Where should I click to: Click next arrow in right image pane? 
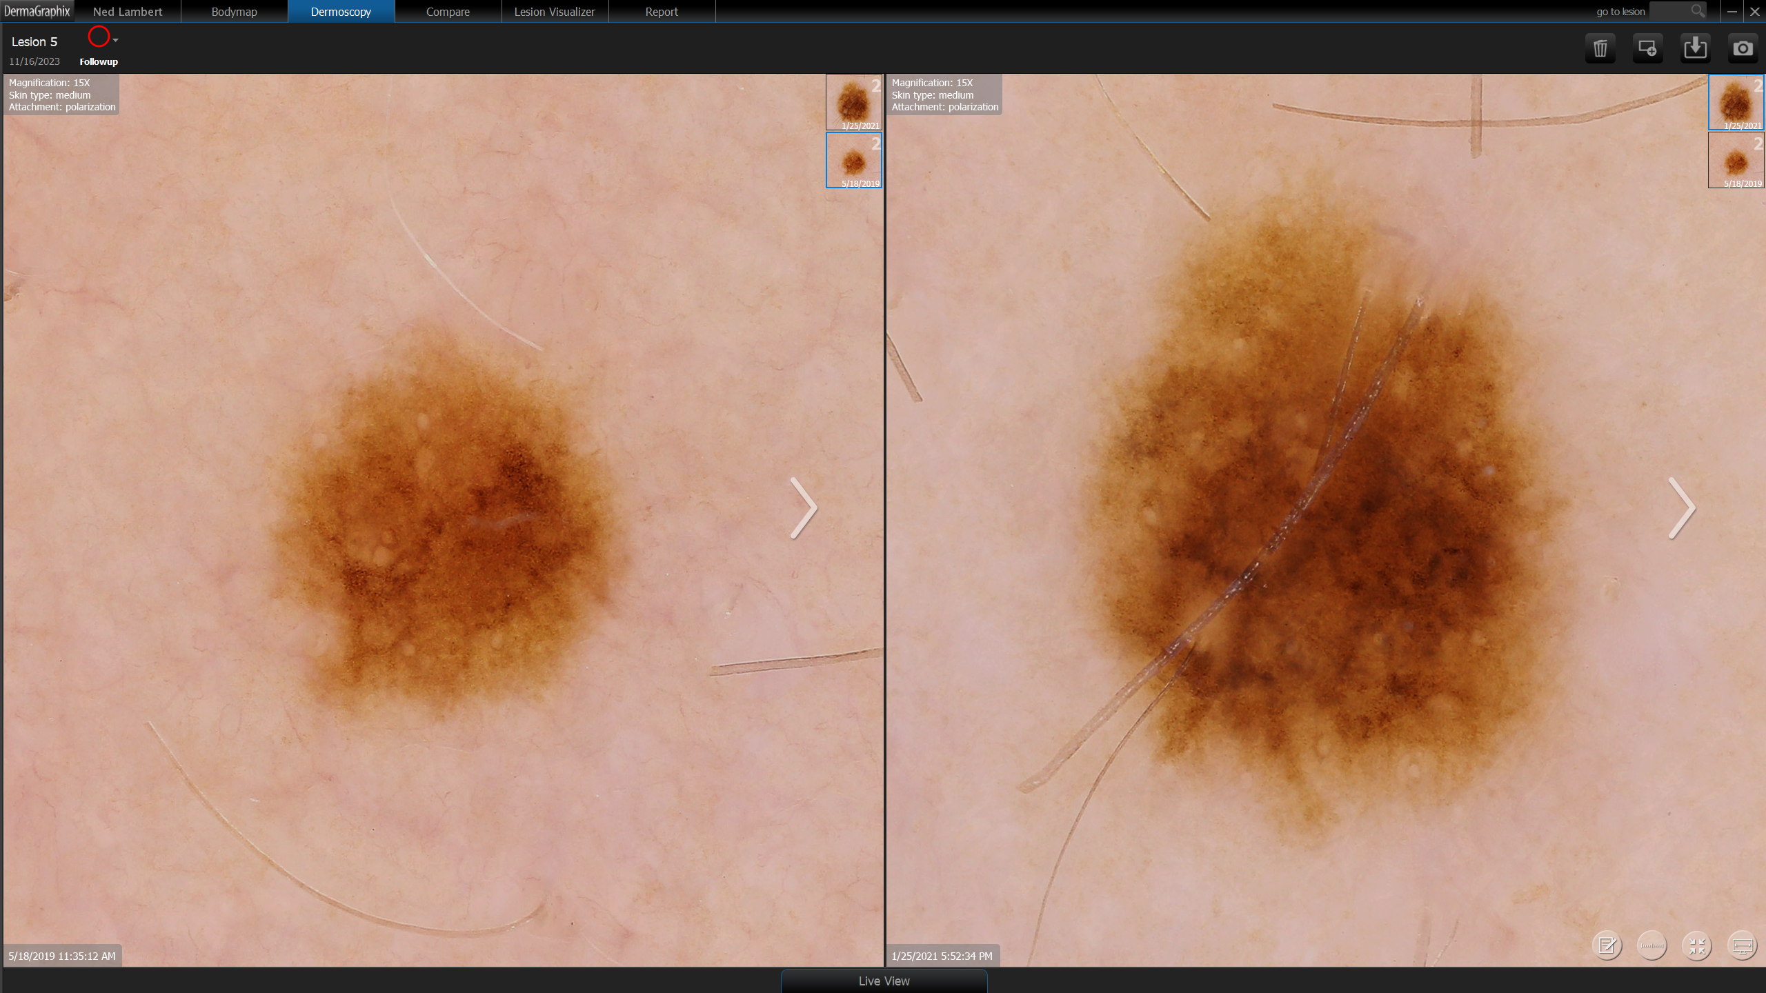point(1682,508)
